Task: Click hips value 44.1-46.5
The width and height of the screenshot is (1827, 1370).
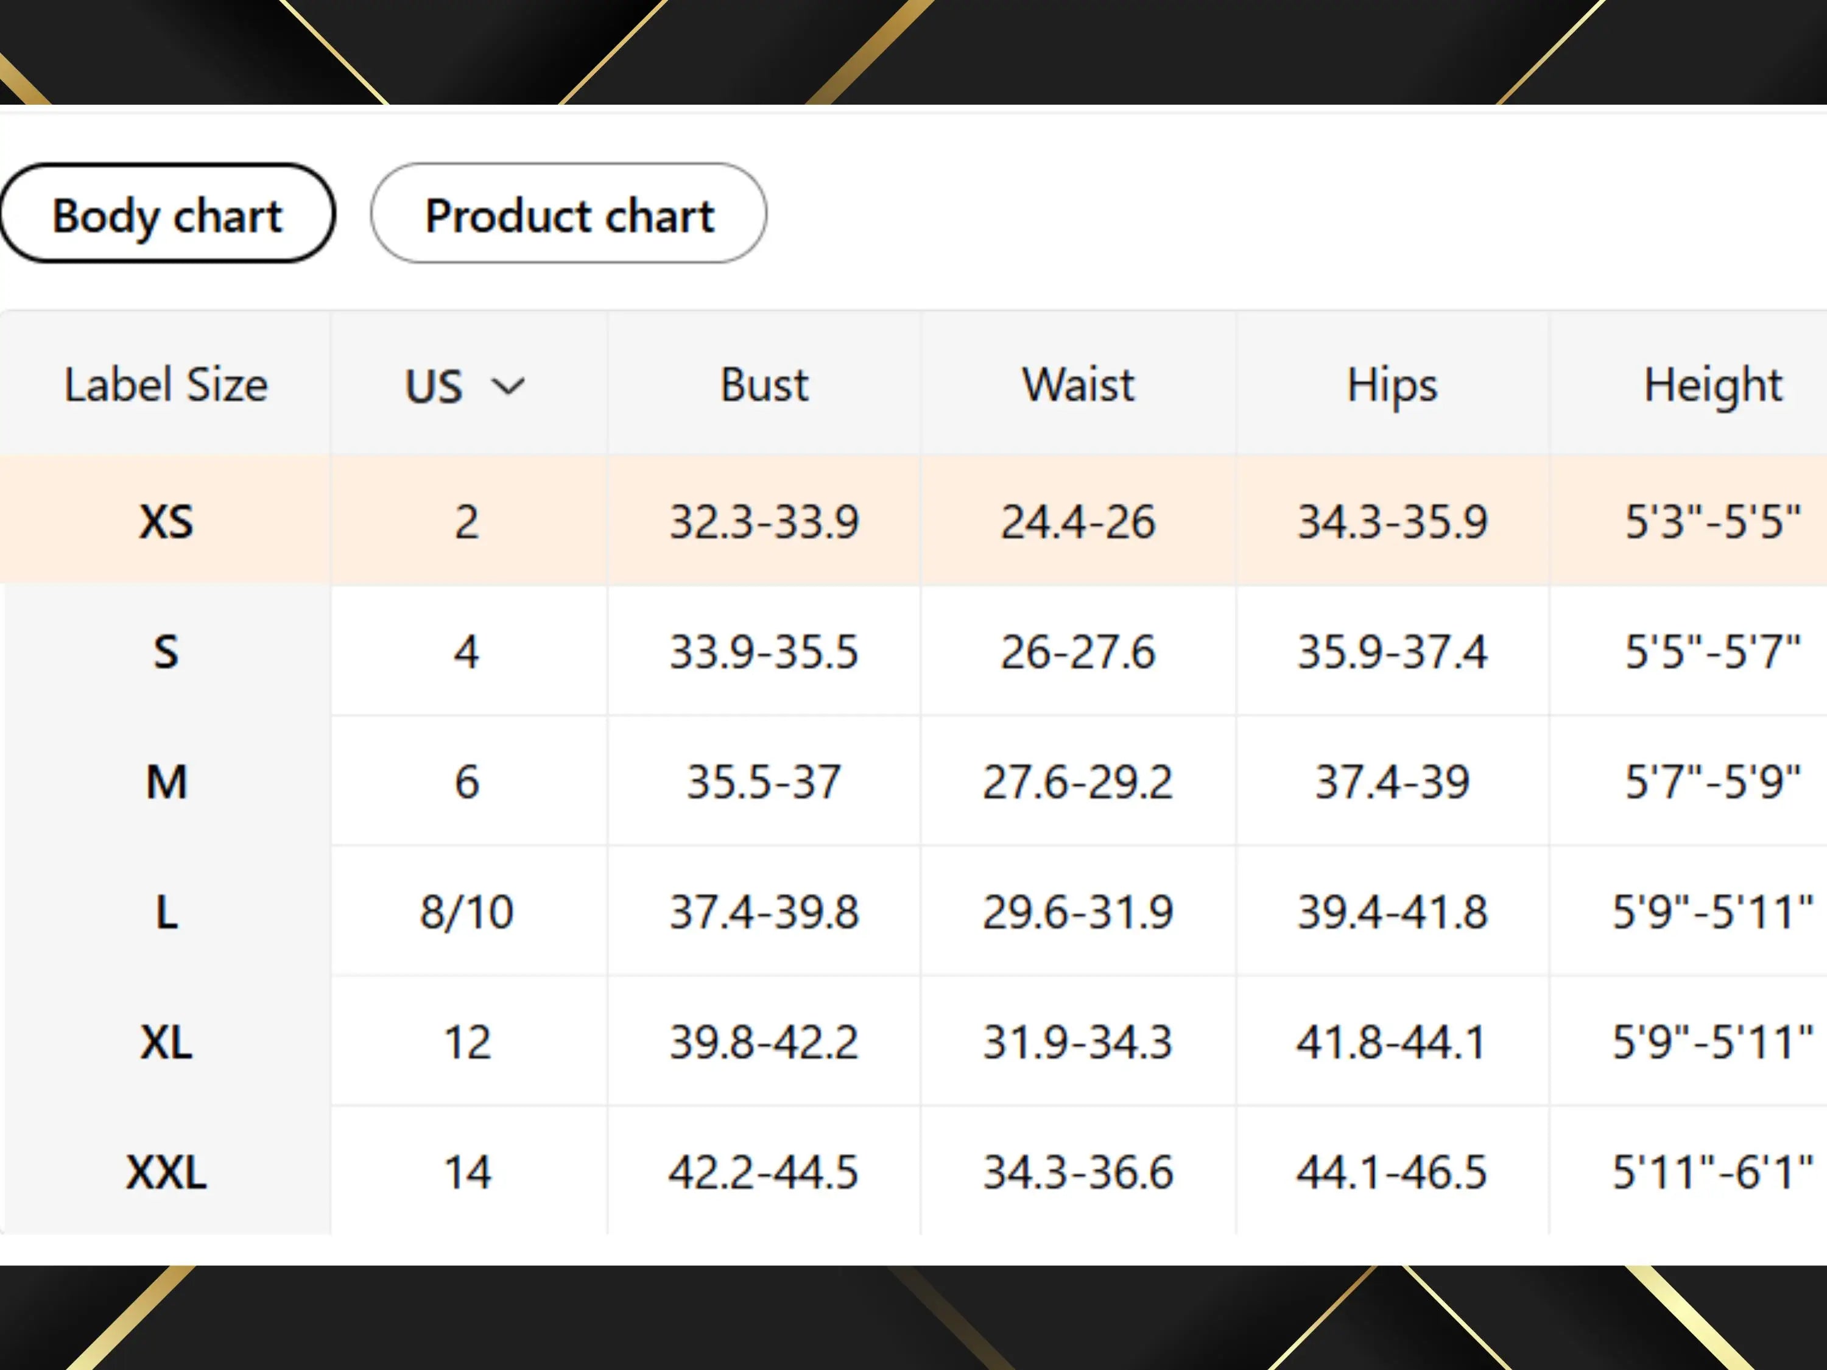Action: point(1393,1172)
